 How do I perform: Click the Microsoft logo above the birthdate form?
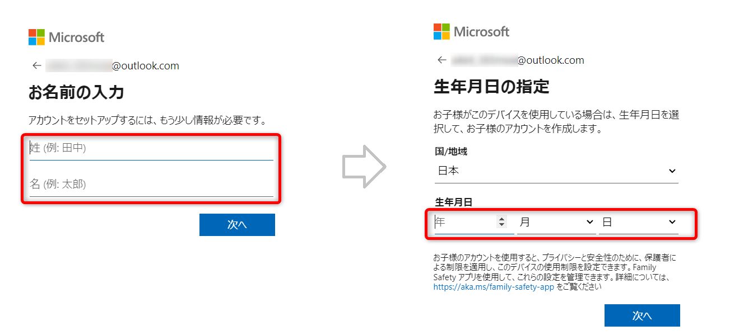coord(471,32)
